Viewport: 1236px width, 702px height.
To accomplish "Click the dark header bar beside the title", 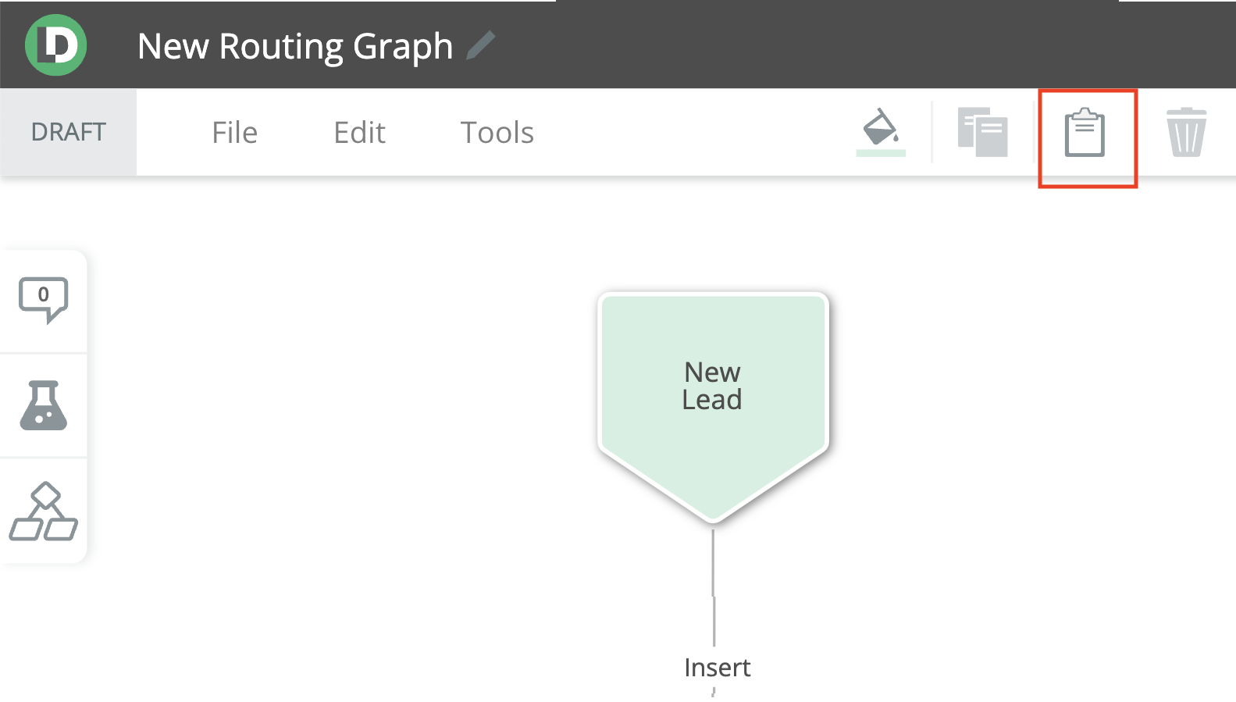I will click(x=781, y=45).
